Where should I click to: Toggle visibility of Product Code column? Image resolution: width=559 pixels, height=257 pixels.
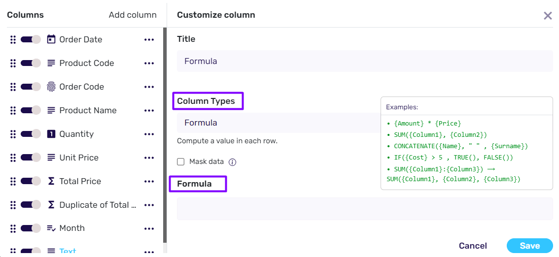(31, 63)
